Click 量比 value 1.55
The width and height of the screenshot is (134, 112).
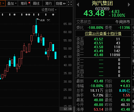point(126,95)
